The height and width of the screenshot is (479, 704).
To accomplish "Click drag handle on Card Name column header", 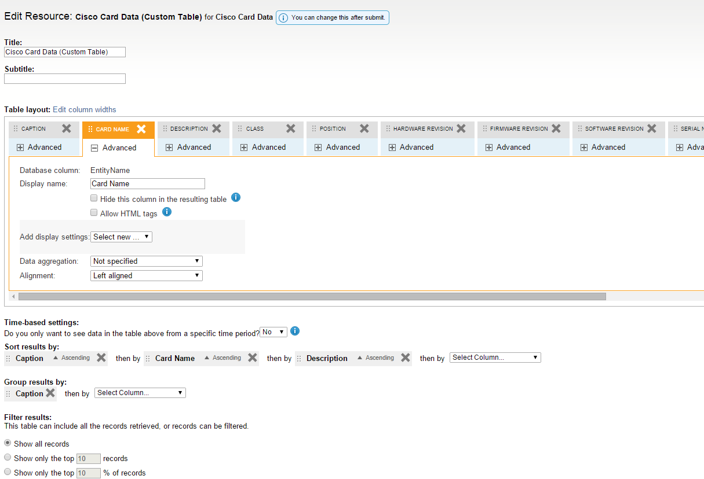I will point(90,129).
